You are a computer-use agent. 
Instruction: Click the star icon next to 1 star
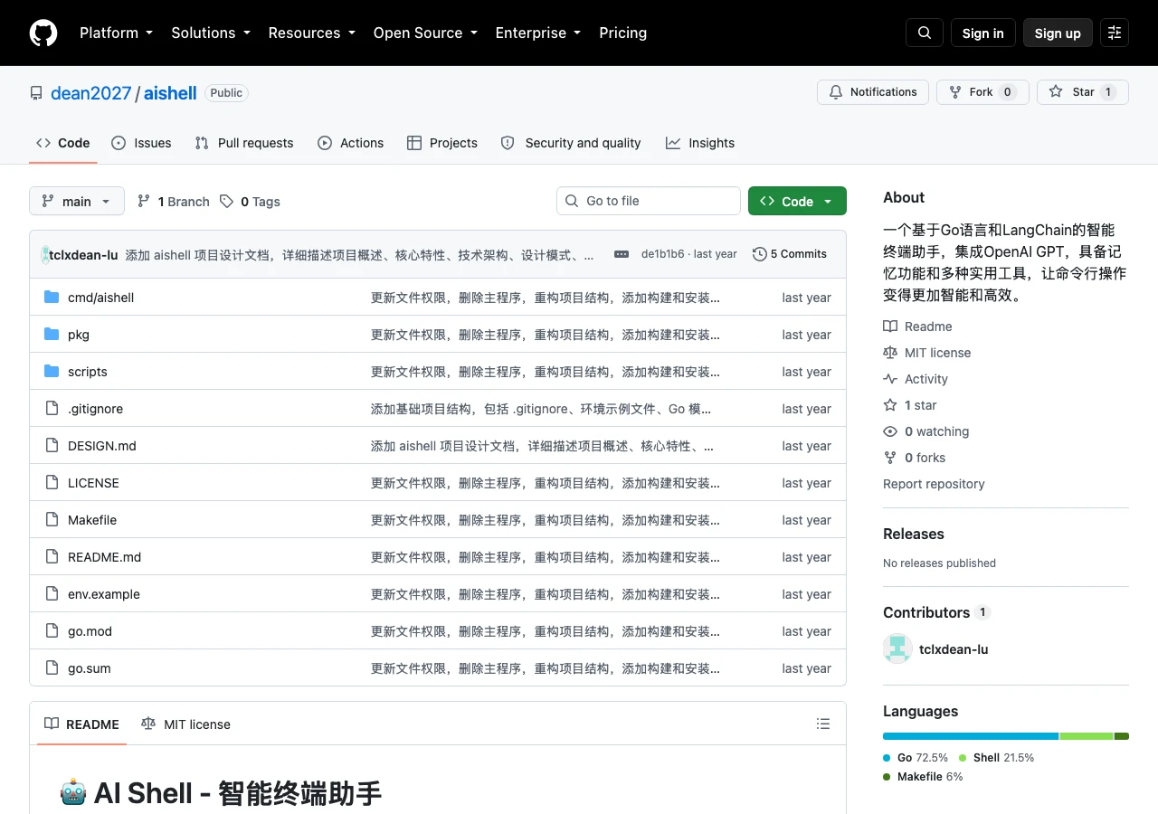890,405
